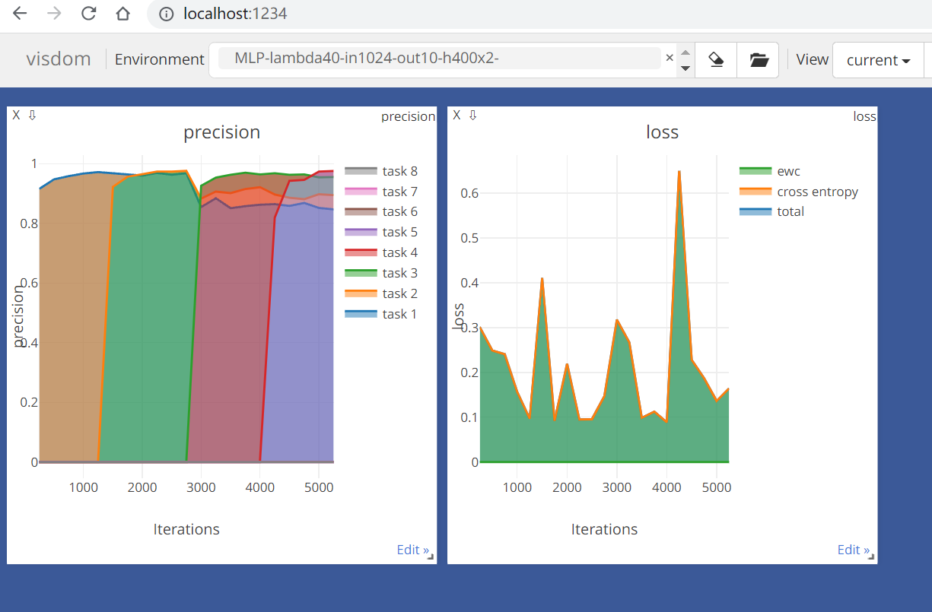Screen dimensions: 932x612
Task: Open the manage environments folder icon
Action: coord(759,60)
